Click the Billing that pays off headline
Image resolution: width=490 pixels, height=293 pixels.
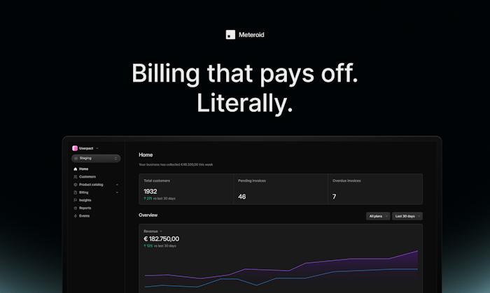pyautogui.click(x=245, y=73)
